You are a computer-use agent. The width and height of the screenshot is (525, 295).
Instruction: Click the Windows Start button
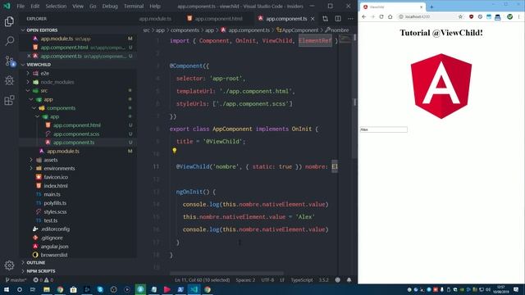click(7, 289)
